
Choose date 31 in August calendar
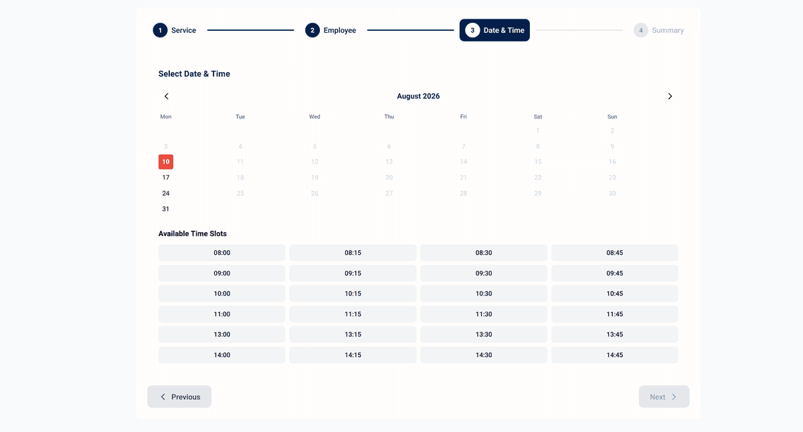coord(166,209)
